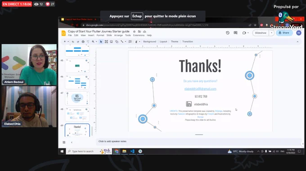Viewport: 306px width, 171px height.
Task: Open the Edit menu
Action: click(76, 35)
